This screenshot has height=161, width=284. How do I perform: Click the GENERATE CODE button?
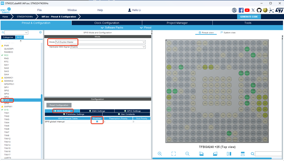pyautogui.click(x=249, y=17)
